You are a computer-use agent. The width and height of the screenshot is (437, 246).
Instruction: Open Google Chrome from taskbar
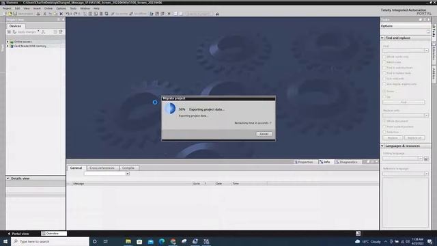(x=173, y=241)
